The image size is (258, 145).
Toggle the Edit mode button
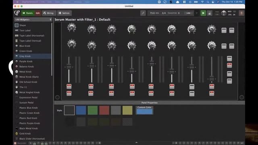(38, 13)
